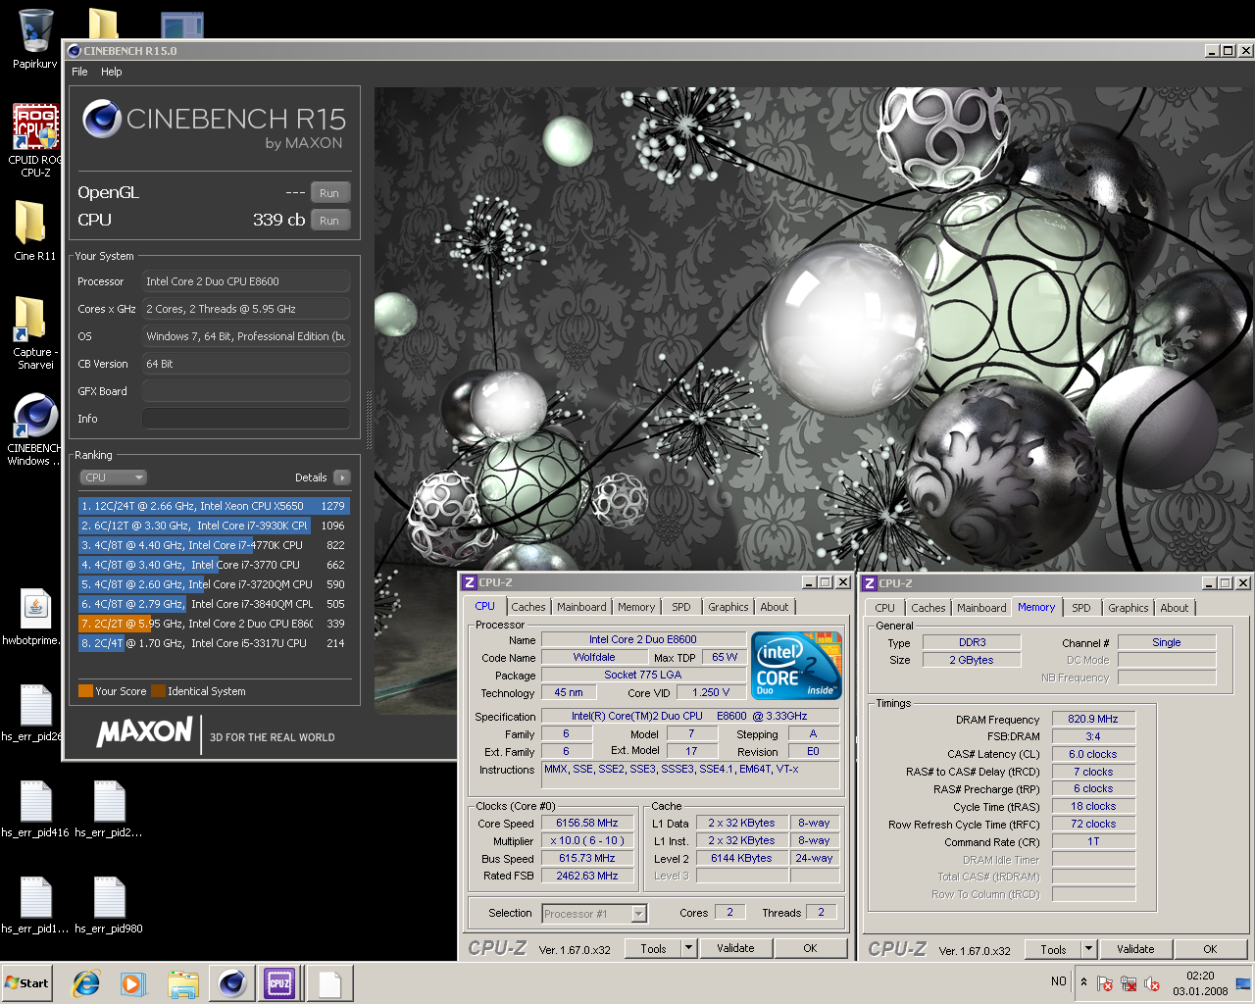Click the ranking Details arrow button
This screenshot has height=1004, width=1255.
(341, 477)
